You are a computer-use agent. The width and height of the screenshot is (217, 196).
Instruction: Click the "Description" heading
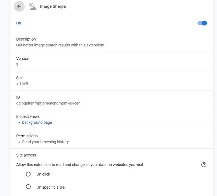26,39
